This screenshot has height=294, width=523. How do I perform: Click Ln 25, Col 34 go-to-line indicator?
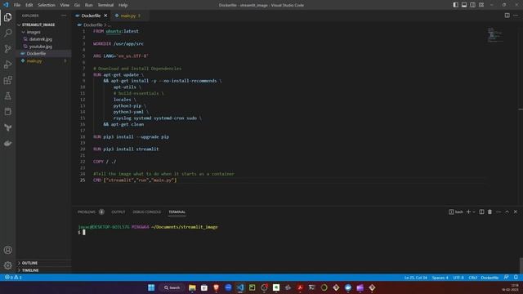416,278
